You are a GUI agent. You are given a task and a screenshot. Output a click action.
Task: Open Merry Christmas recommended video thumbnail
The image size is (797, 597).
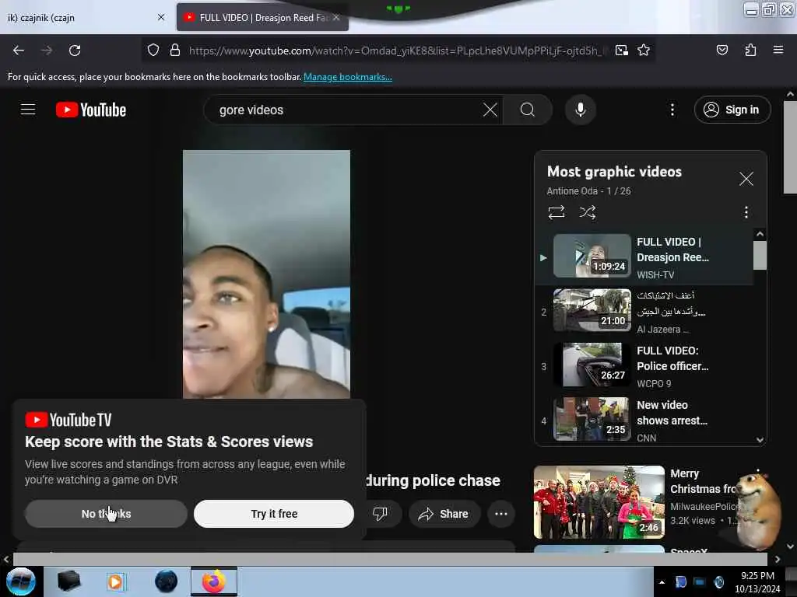pyautogui.click(x=599, y=501)
